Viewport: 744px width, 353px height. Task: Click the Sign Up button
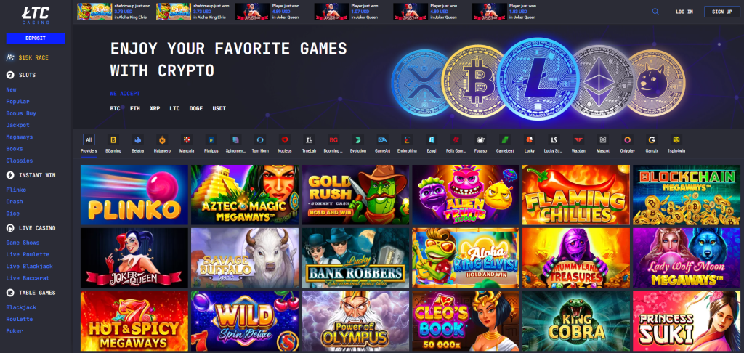tap(721, 12)
